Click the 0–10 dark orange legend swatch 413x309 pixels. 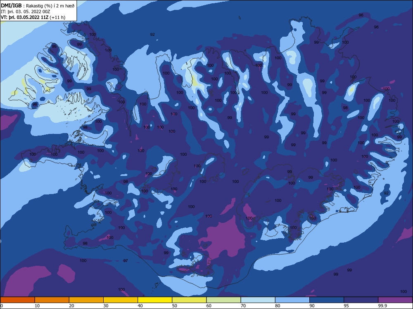click(x=17, y=300)
